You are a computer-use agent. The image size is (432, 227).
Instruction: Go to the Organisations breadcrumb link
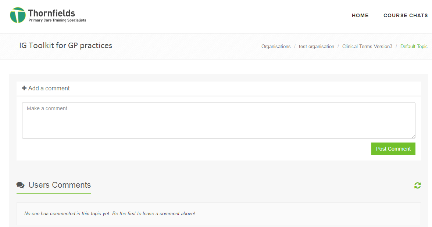point(276,47)
